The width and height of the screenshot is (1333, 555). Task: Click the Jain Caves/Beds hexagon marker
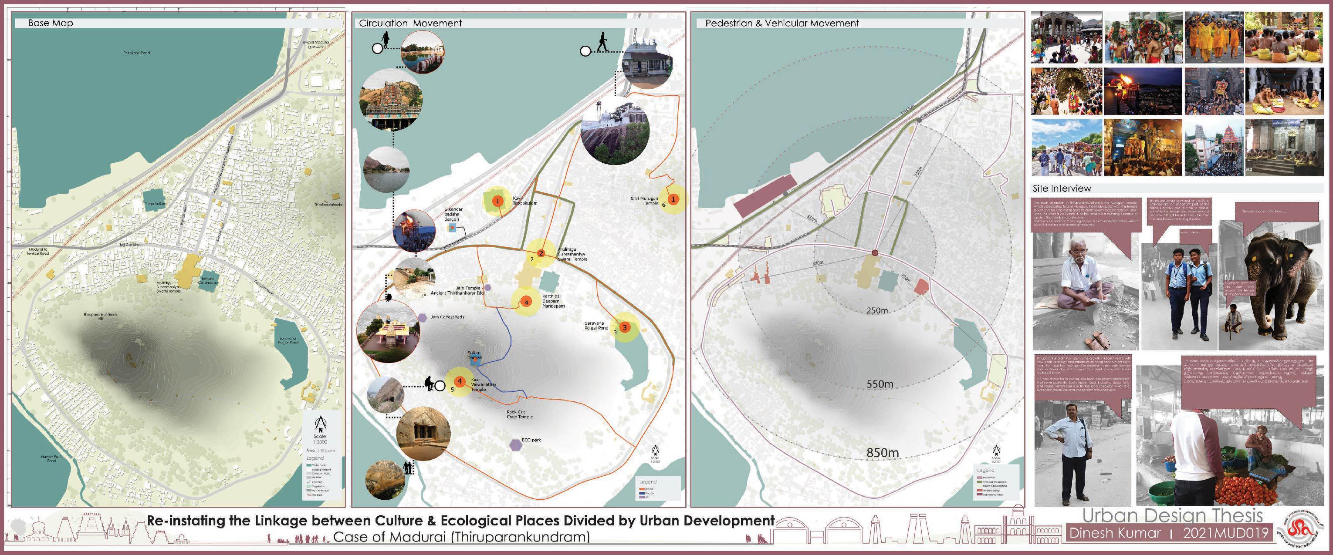click(423, 318)
